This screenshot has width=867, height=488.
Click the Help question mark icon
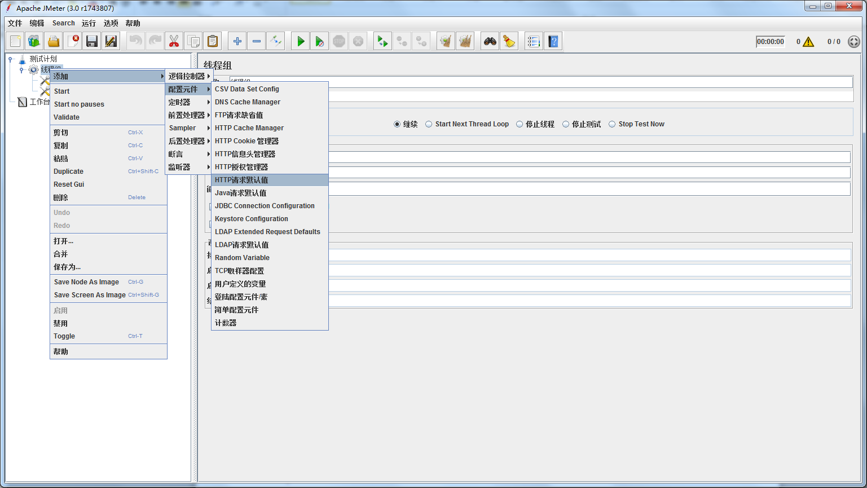(553, 41)
